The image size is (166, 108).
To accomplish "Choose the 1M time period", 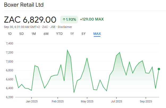I will [33, 34].
